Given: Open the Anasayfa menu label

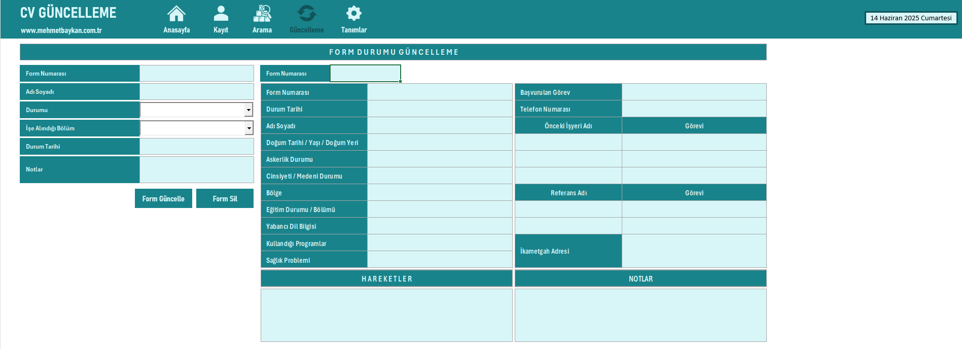Looking at the screenshot, I should click(x=176, y=30).
